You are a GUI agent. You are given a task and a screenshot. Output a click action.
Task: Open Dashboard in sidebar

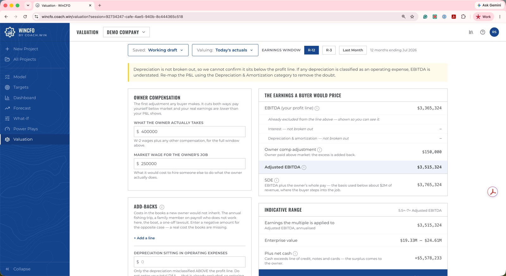click(x=35, y=98)
